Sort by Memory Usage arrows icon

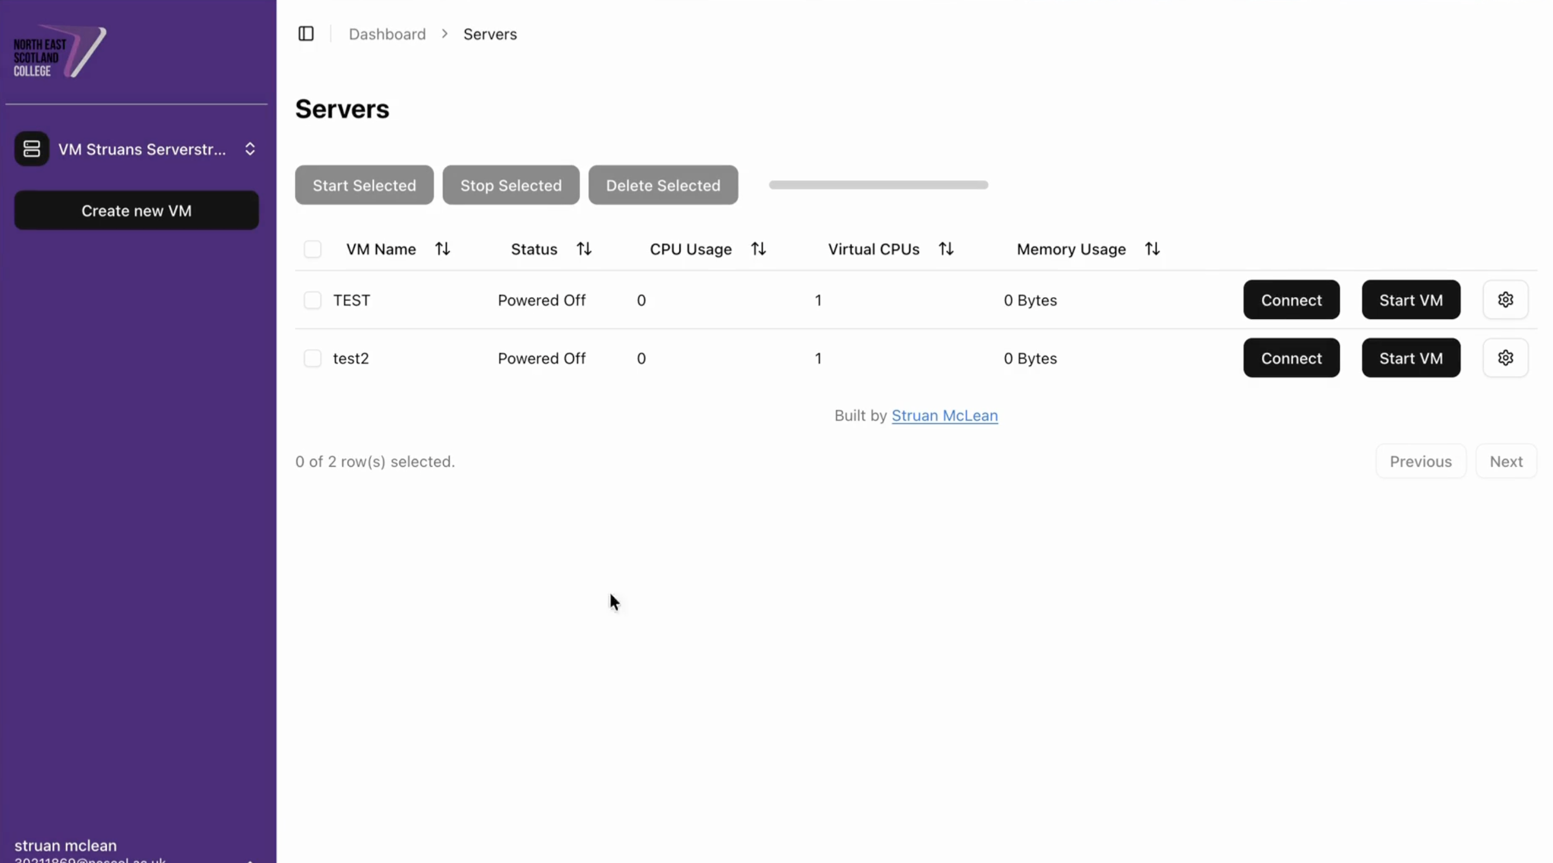click(1152, 249)
